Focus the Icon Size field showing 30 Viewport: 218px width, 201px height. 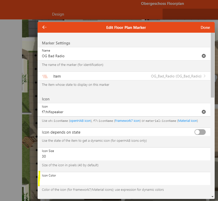pos(124,156)
